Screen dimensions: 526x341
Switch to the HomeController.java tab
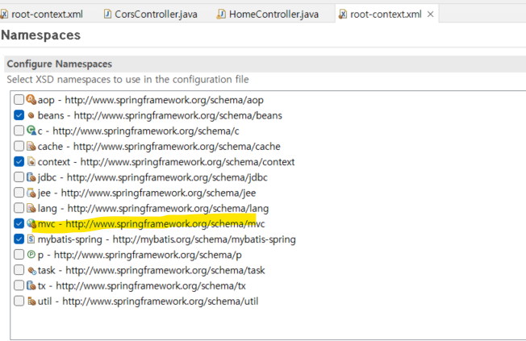[273, 14]
